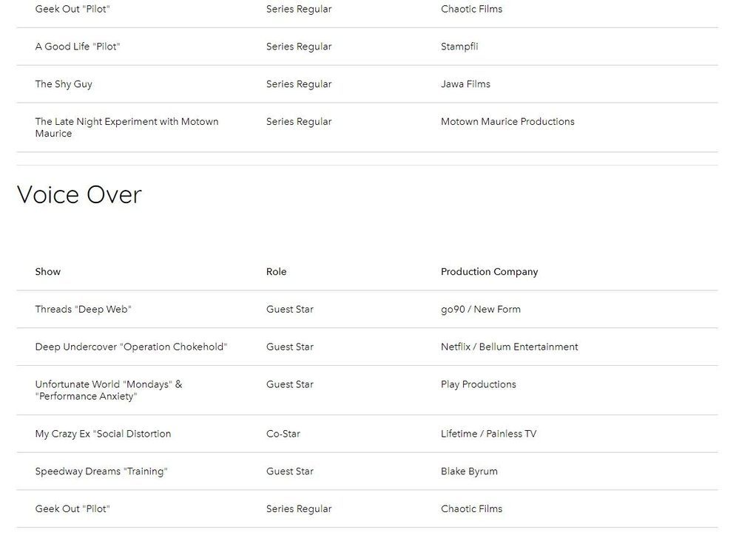The height and width of the screenshot is (535, 739).
Task: Select the Jawa Films company cell
Action: click(x=465, y=84)
